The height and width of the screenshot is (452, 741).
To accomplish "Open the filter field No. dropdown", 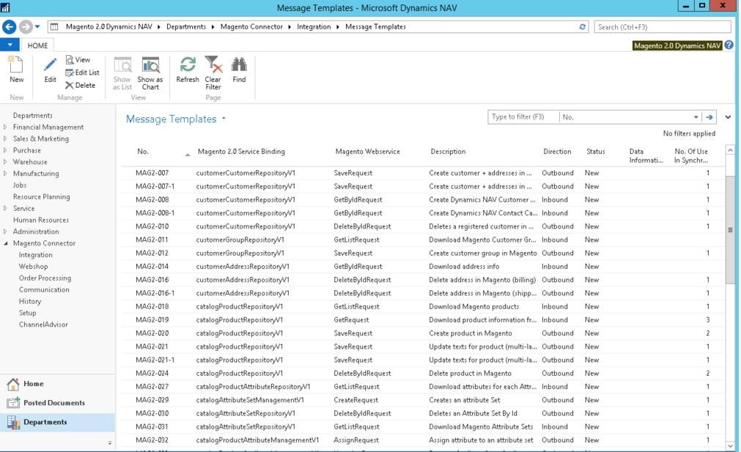I will point(696,117).
